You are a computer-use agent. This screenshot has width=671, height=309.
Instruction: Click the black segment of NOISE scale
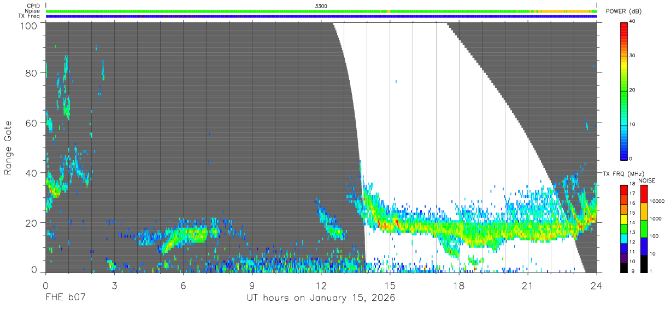click(644, 263)
